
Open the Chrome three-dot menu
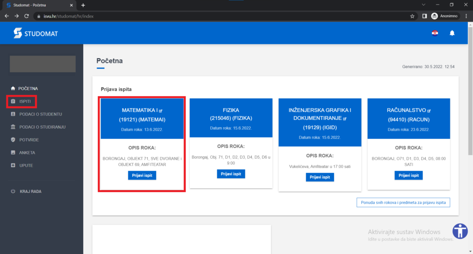466,16
